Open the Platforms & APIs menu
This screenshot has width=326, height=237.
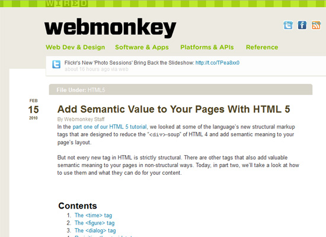click(x=207, y=47)
